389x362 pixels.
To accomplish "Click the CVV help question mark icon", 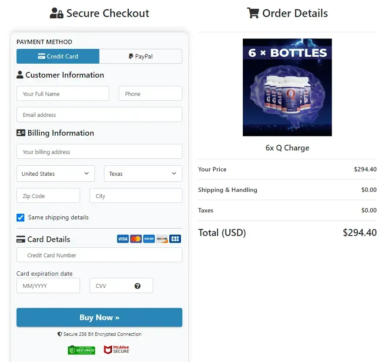I will tap(137, 286).
